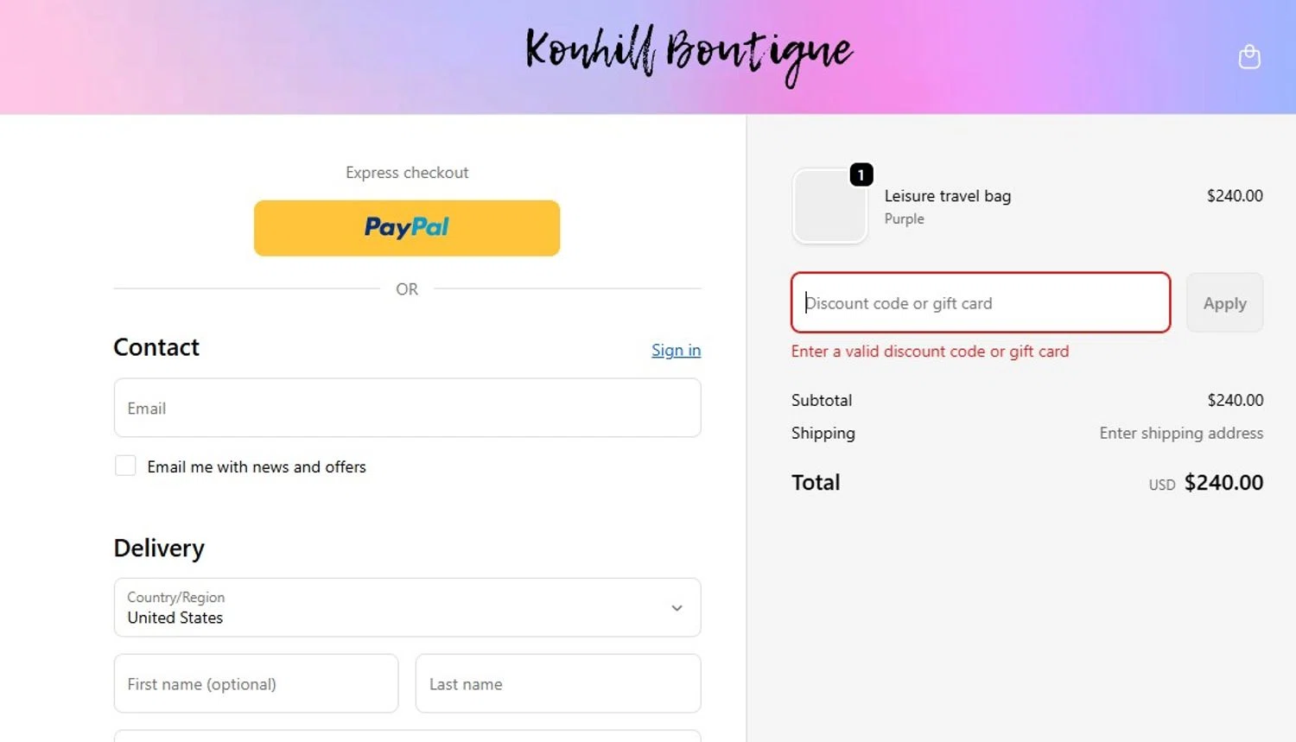Focus the Email input field
Screen dimensions: 1296x742
coord(407,408)
